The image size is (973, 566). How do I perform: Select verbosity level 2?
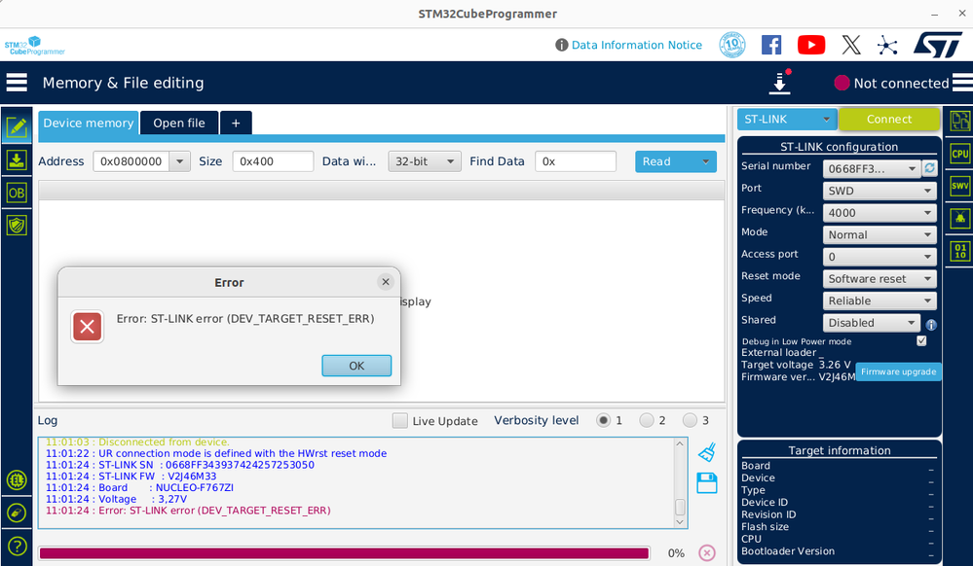[x=647, y=420]
